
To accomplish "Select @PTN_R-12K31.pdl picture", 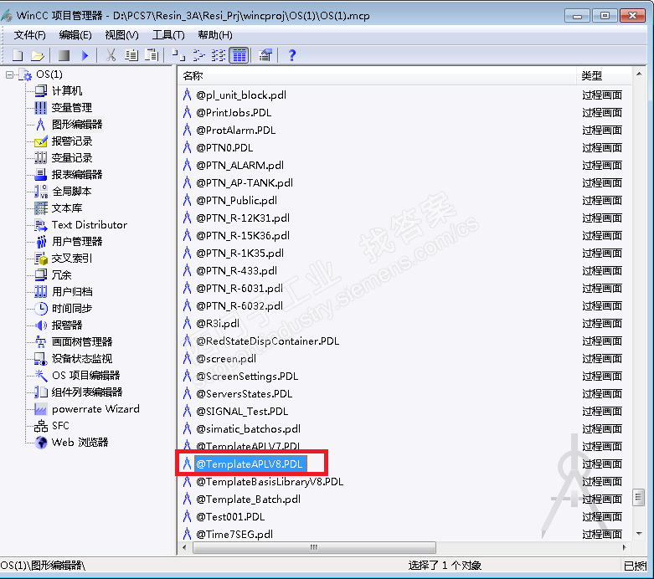I will tap(243, 218).
